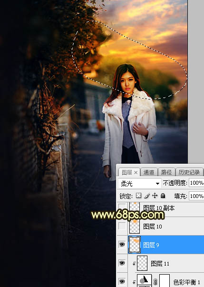The height and width of the screenshot is (287, 204).
Task: Click the lock all padlock icon
Action: tap(163, 196)
